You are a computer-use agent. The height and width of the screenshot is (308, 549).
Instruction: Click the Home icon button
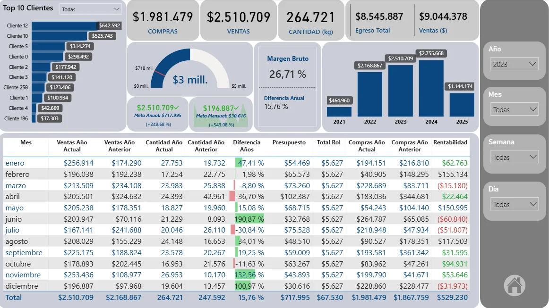click(515, 285)
